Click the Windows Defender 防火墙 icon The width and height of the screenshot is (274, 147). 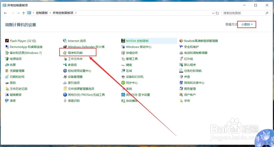pyautogui.click(x=65, y=47)
